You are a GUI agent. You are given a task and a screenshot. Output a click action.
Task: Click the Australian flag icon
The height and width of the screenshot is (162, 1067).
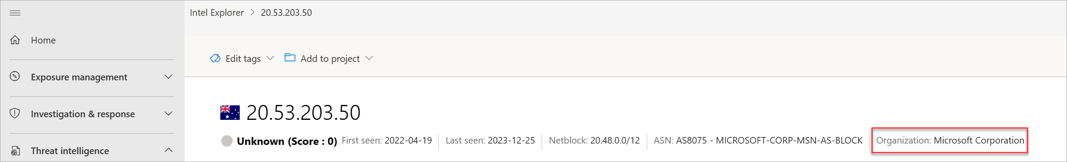(230, 112)
